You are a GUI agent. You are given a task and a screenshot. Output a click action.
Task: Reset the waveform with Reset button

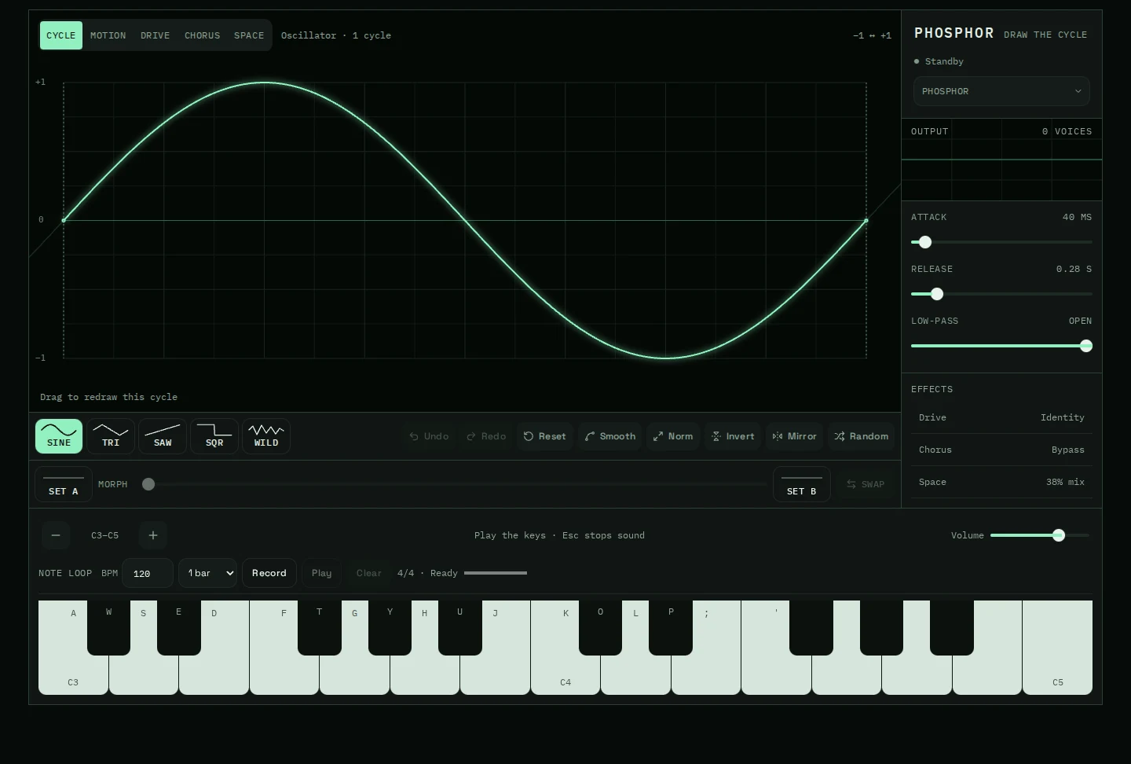coord(544,436)
